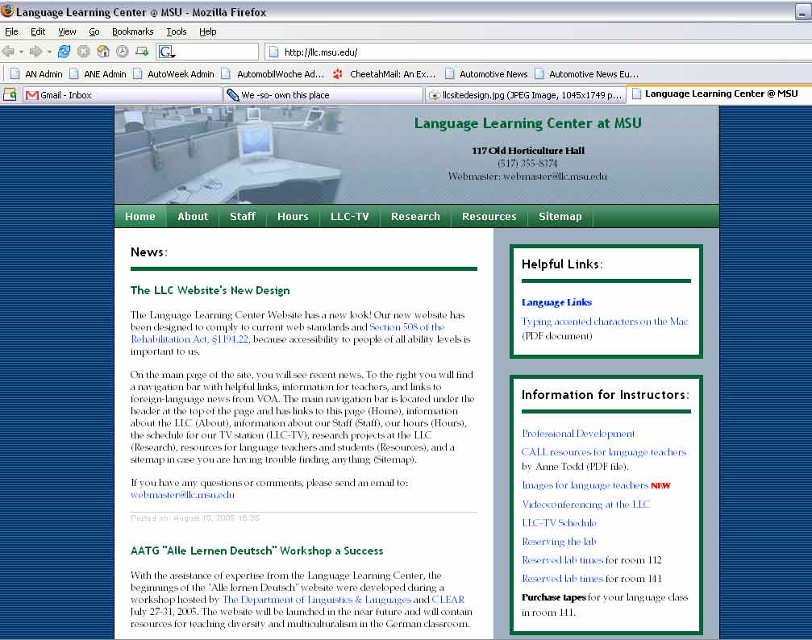This screenshot has height=640, width=812.
Task: Open Videoconferencing at the LLC link
Action: [585, 505]
